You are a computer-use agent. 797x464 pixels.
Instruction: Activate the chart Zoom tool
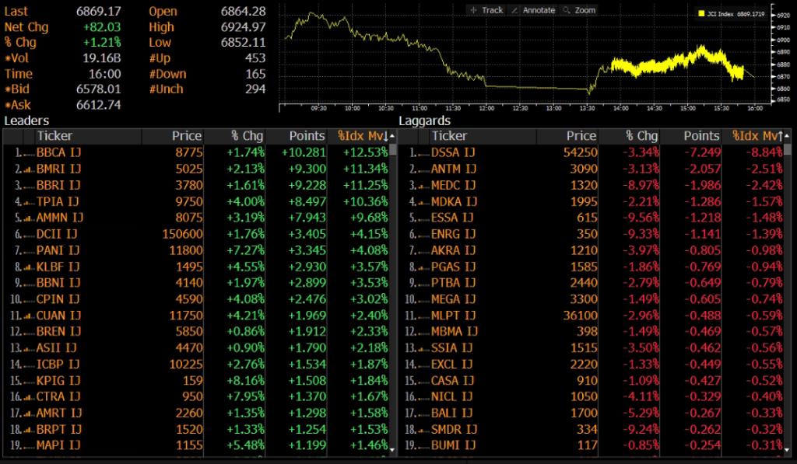coord(579,10)
